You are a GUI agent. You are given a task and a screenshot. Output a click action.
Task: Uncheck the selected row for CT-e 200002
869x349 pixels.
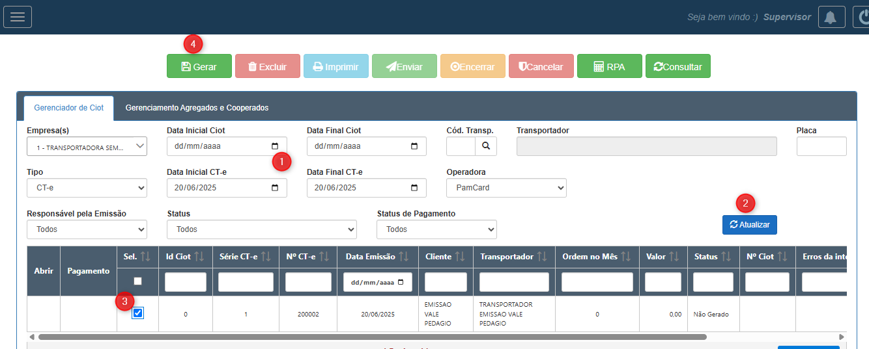point(137,313)
